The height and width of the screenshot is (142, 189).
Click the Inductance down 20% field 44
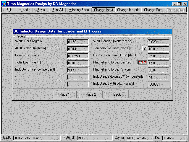pyautogui.click(x=158, y=77)
